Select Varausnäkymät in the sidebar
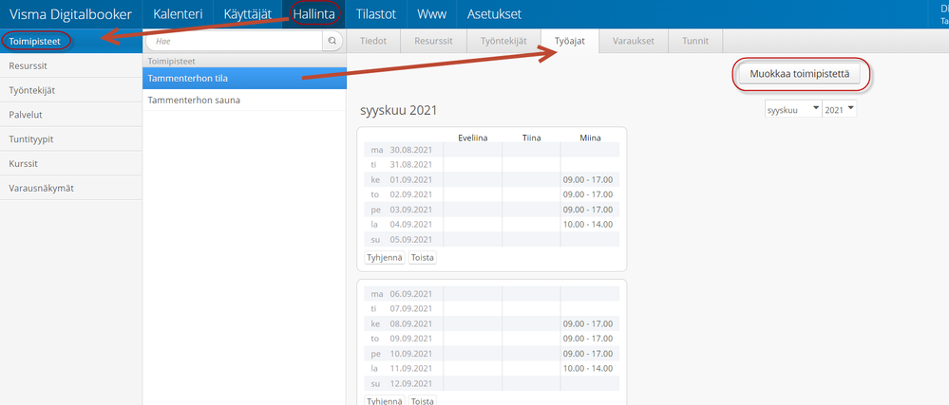Viewport: 949px width, 405px height. [71, 188]
